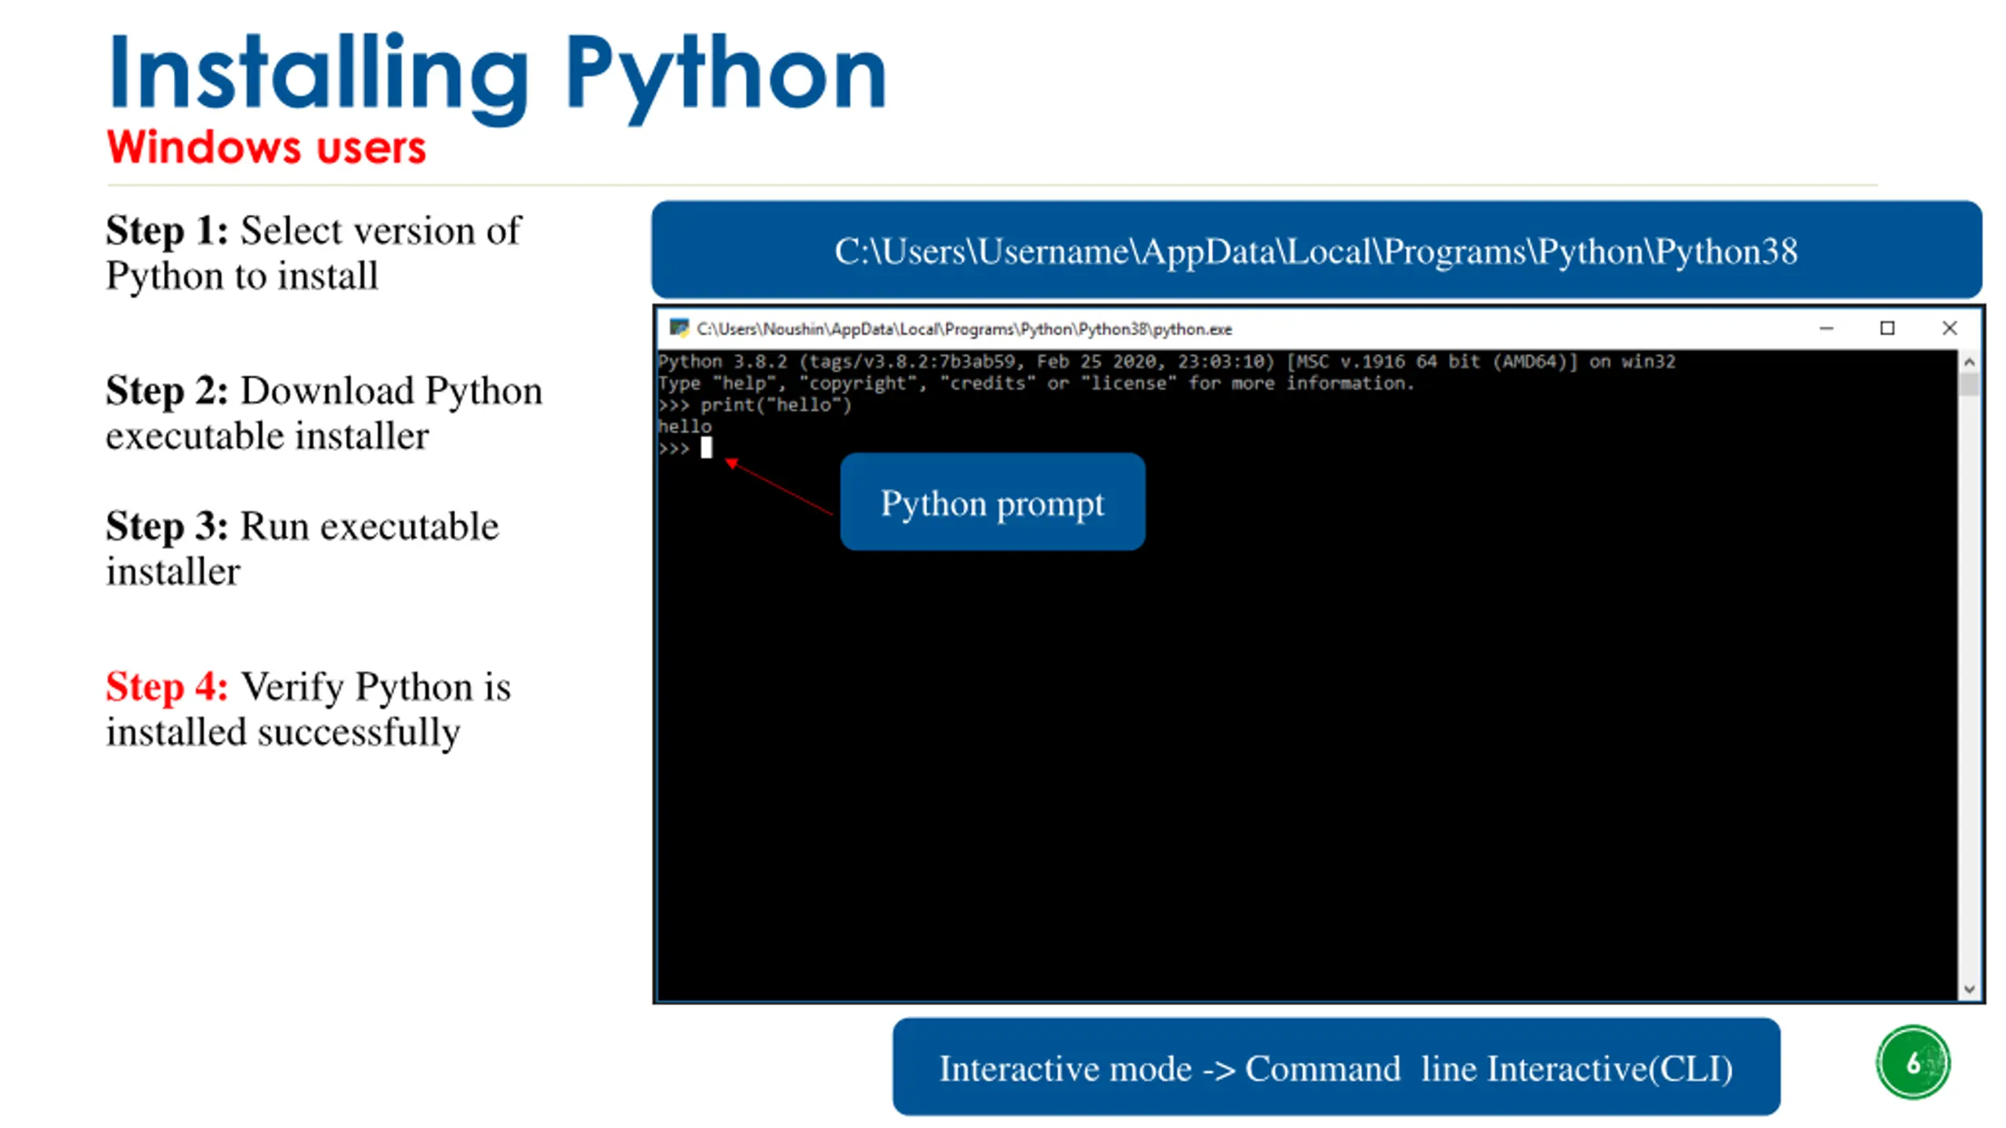Viewport: 2006px width, 1128px height.
Task: Click the Python prompt callout box
Action: click(x=992, y=502)
